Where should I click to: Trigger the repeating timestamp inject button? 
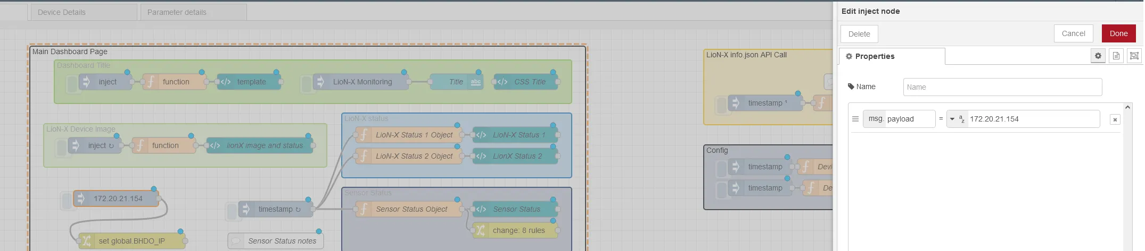pyautogui.click(x=232, y=211)
